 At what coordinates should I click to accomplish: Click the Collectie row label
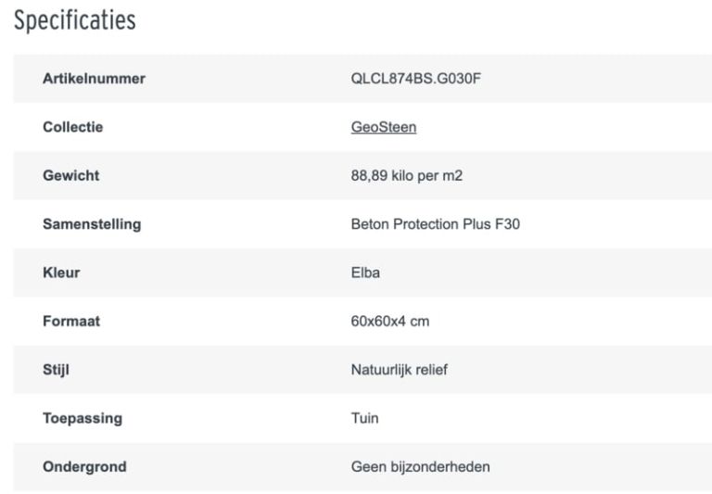click(72, 128)
